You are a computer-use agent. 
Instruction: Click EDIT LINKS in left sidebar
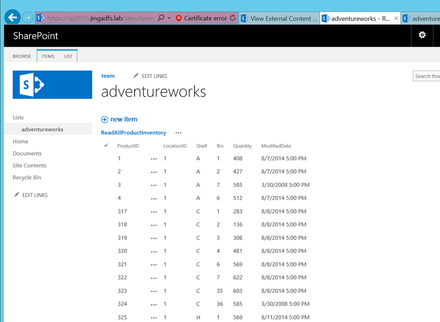click(x=31, y=195)
